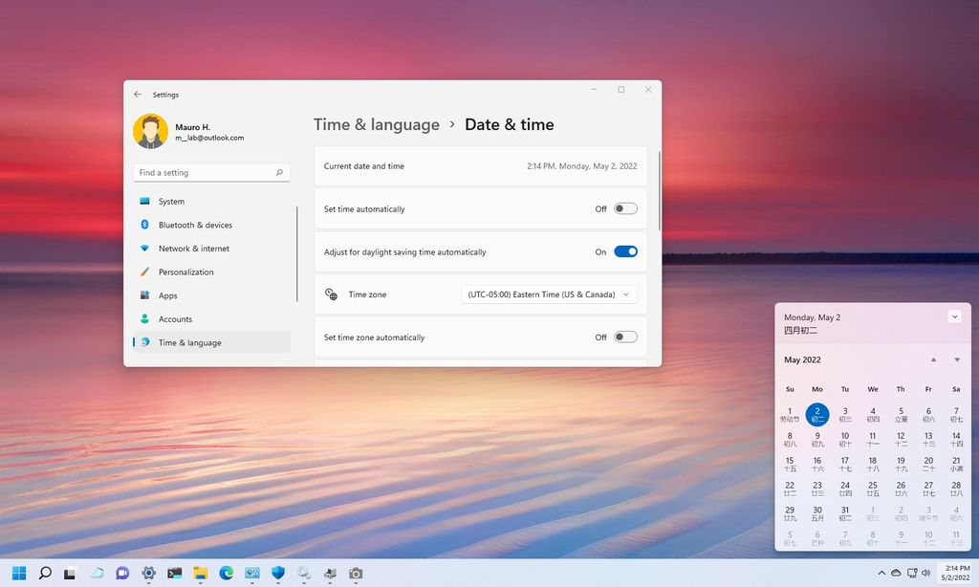
Task: Open the Time zone dropdown
Action: click(x=548, y=293)
